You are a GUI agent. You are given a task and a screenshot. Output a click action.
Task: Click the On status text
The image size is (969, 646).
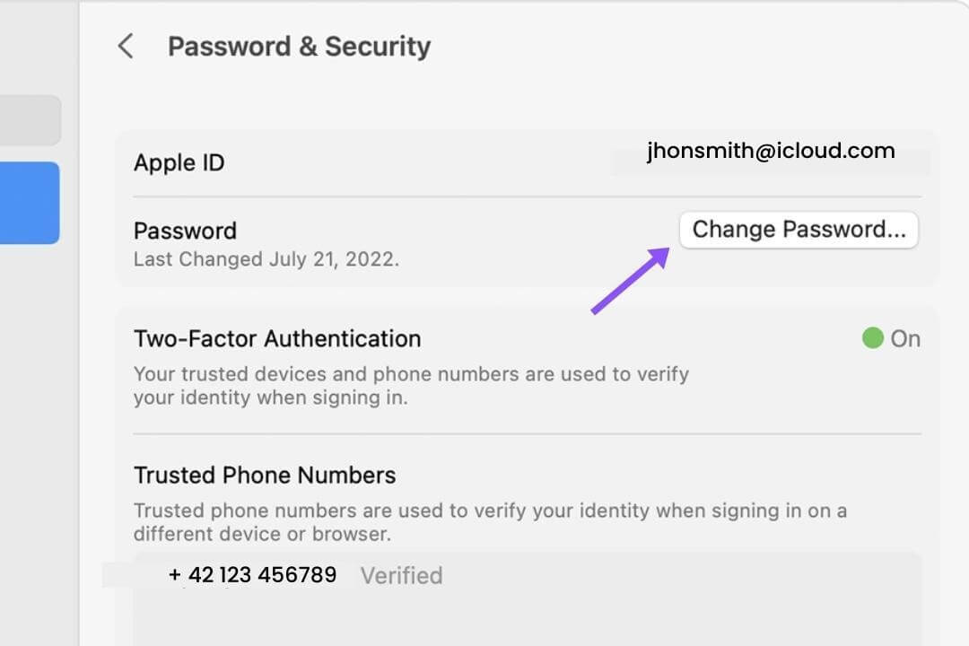905,339
